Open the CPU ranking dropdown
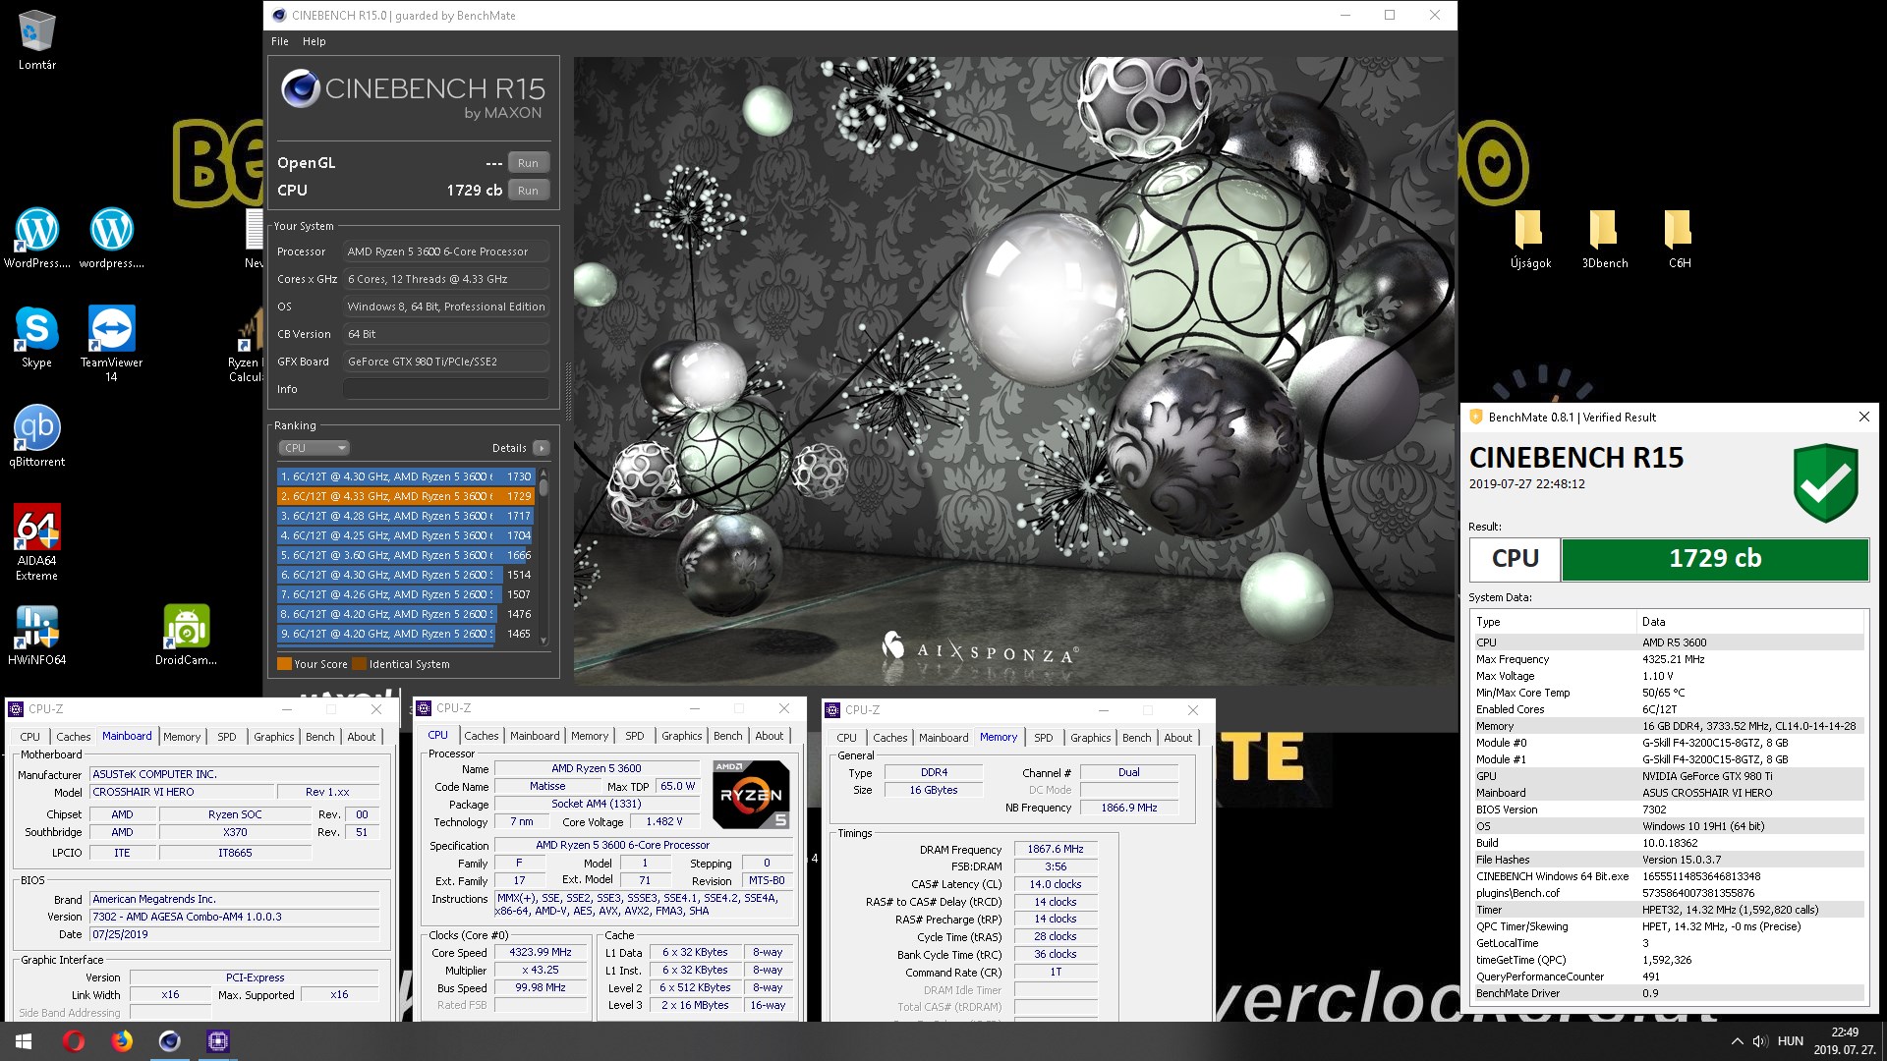 pos(314,448)
